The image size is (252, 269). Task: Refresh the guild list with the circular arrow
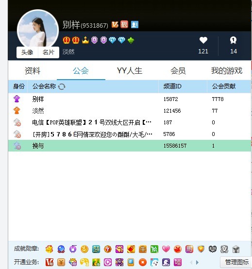(62, 86)
